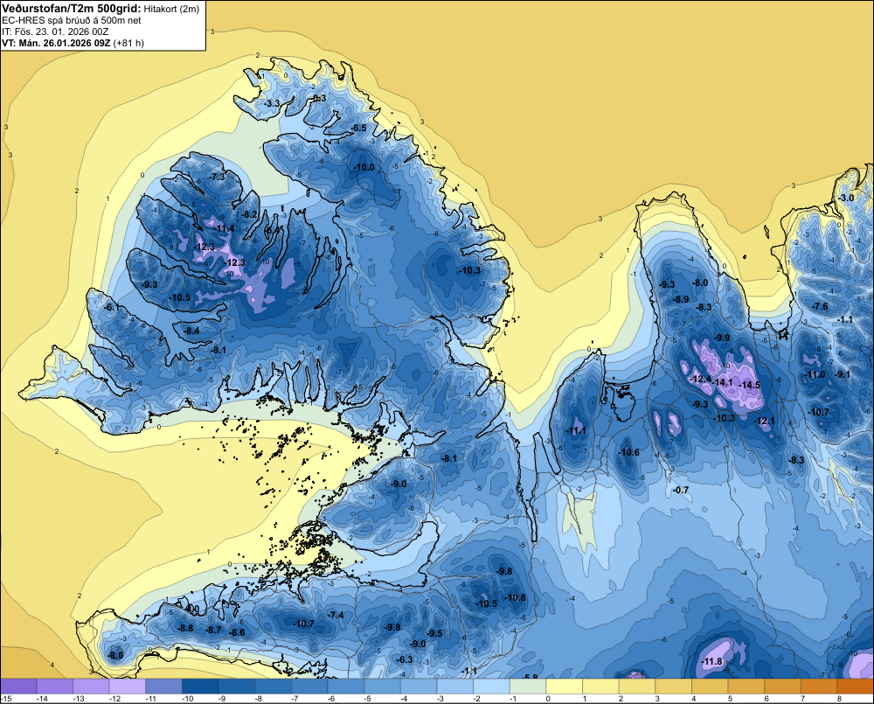Click the -11.8 temperature label

click(711, 662)
